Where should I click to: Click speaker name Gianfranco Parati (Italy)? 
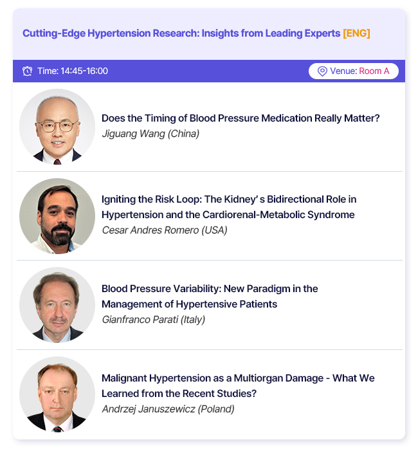(x=153, y=320)
